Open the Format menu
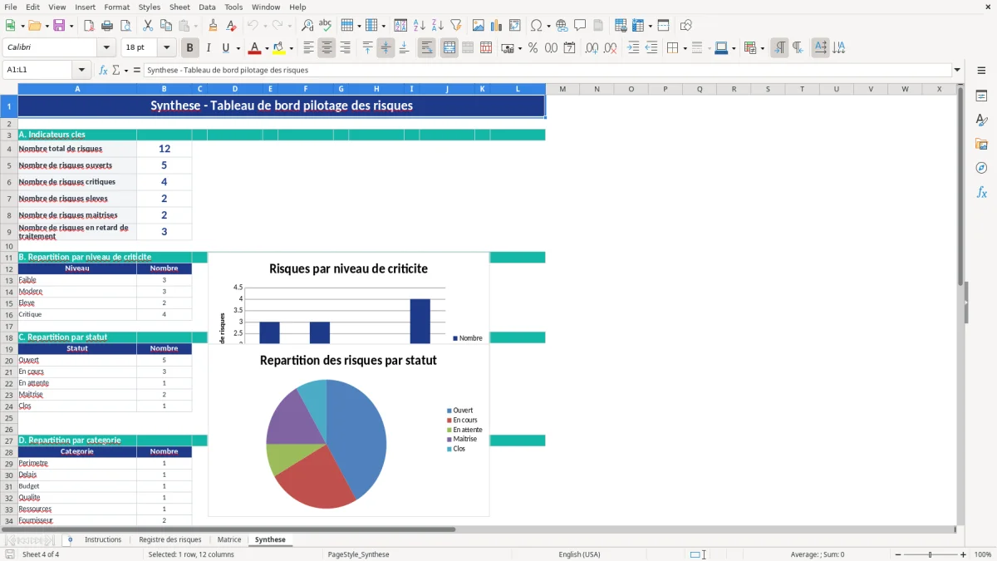This screenshot has width=997, height=561. point(116,7)
